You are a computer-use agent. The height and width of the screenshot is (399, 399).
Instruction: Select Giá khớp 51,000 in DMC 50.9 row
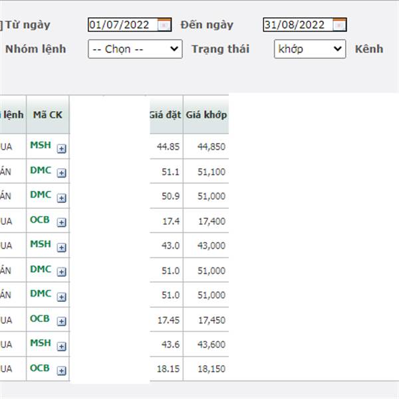211,196
